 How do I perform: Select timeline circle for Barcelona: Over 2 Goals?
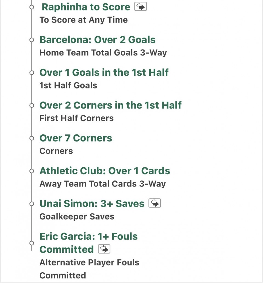[32, 40]
